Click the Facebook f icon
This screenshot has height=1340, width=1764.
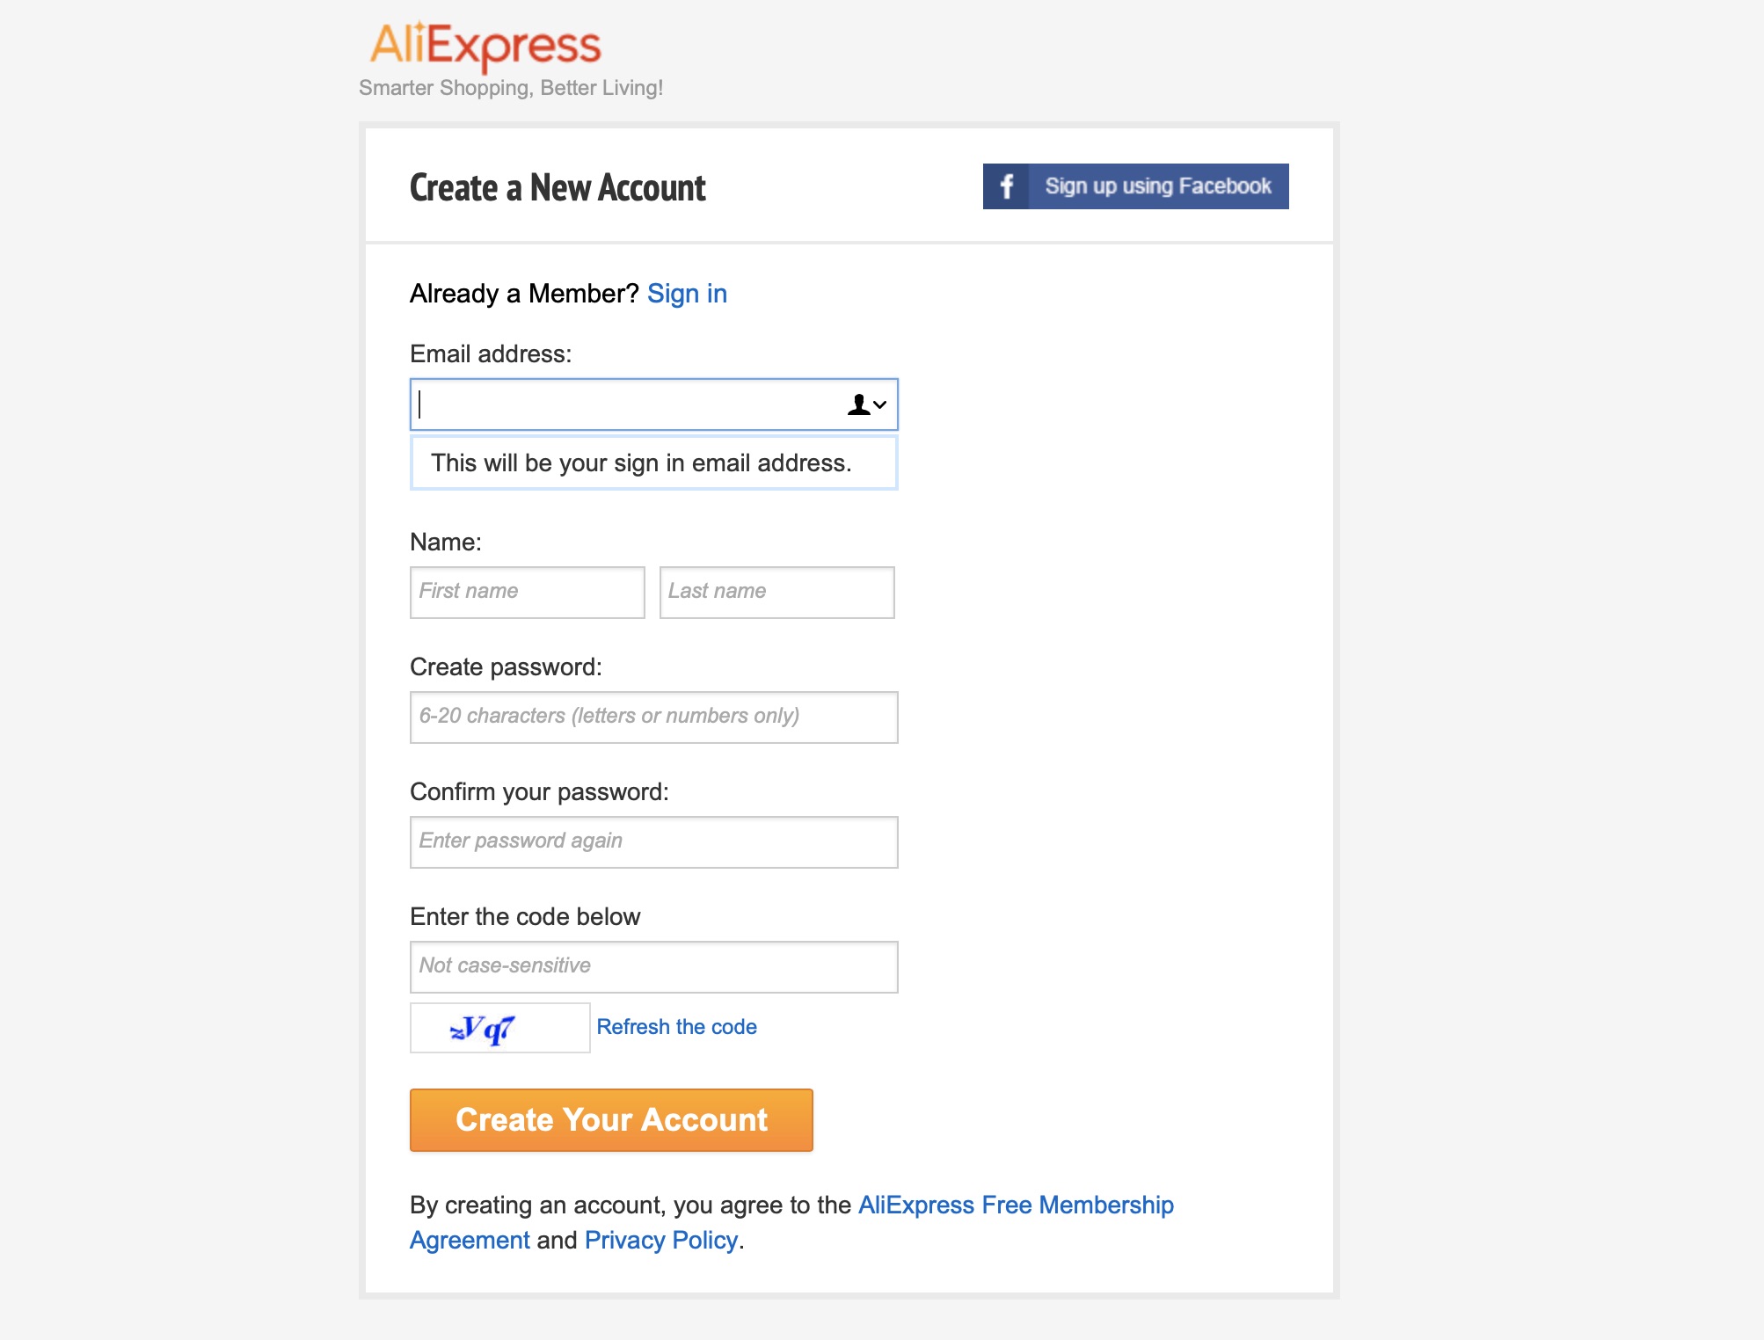pos(1006,186)
